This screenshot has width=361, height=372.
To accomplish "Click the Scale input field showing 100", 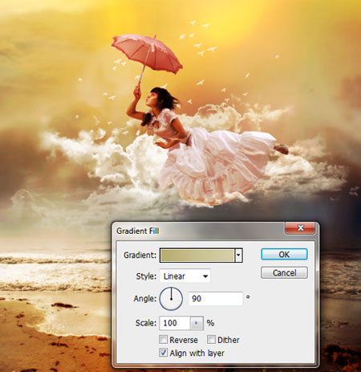I will coord(175,323).
